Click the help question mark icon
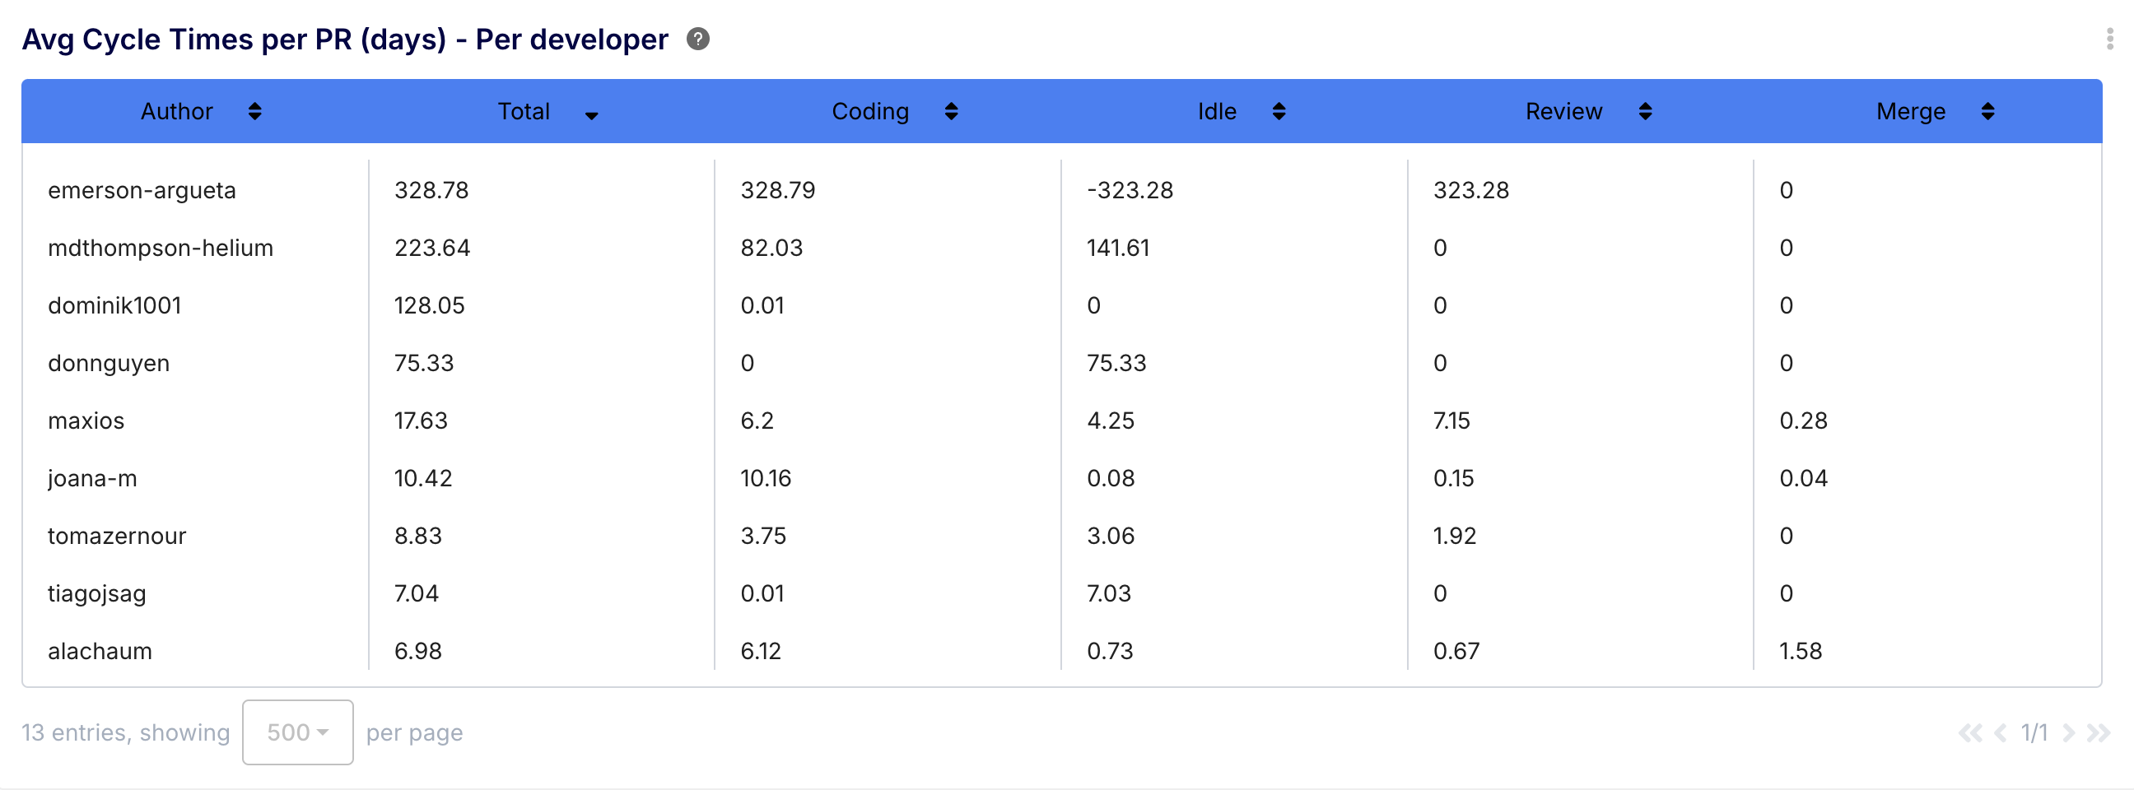This screenshot has height=790, width=2134. [697, 39]
